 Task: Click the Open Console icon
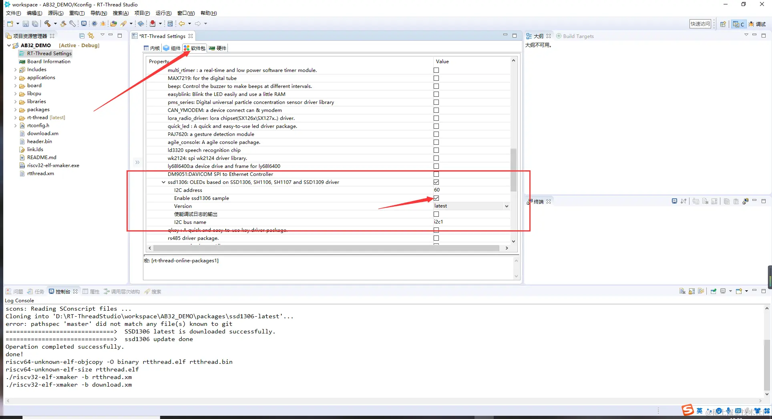click(739, 291)
